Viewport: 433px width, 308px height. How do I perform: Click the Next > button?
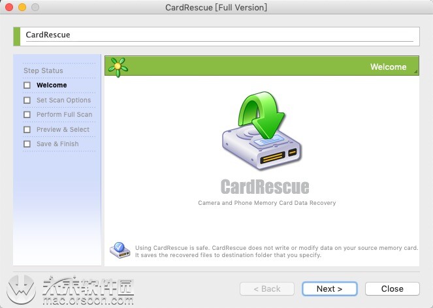click(329, 288)
